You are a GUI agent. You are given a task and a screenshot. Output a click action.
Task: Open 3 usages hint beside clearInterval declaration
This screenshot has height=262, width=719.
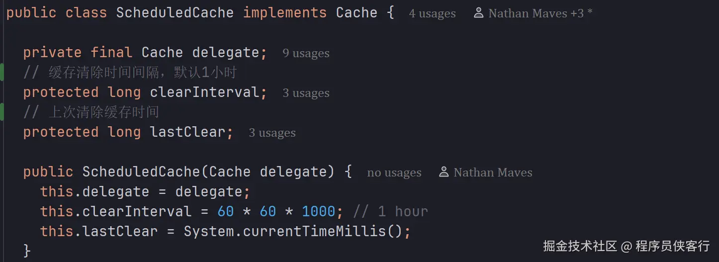(306, 93)
